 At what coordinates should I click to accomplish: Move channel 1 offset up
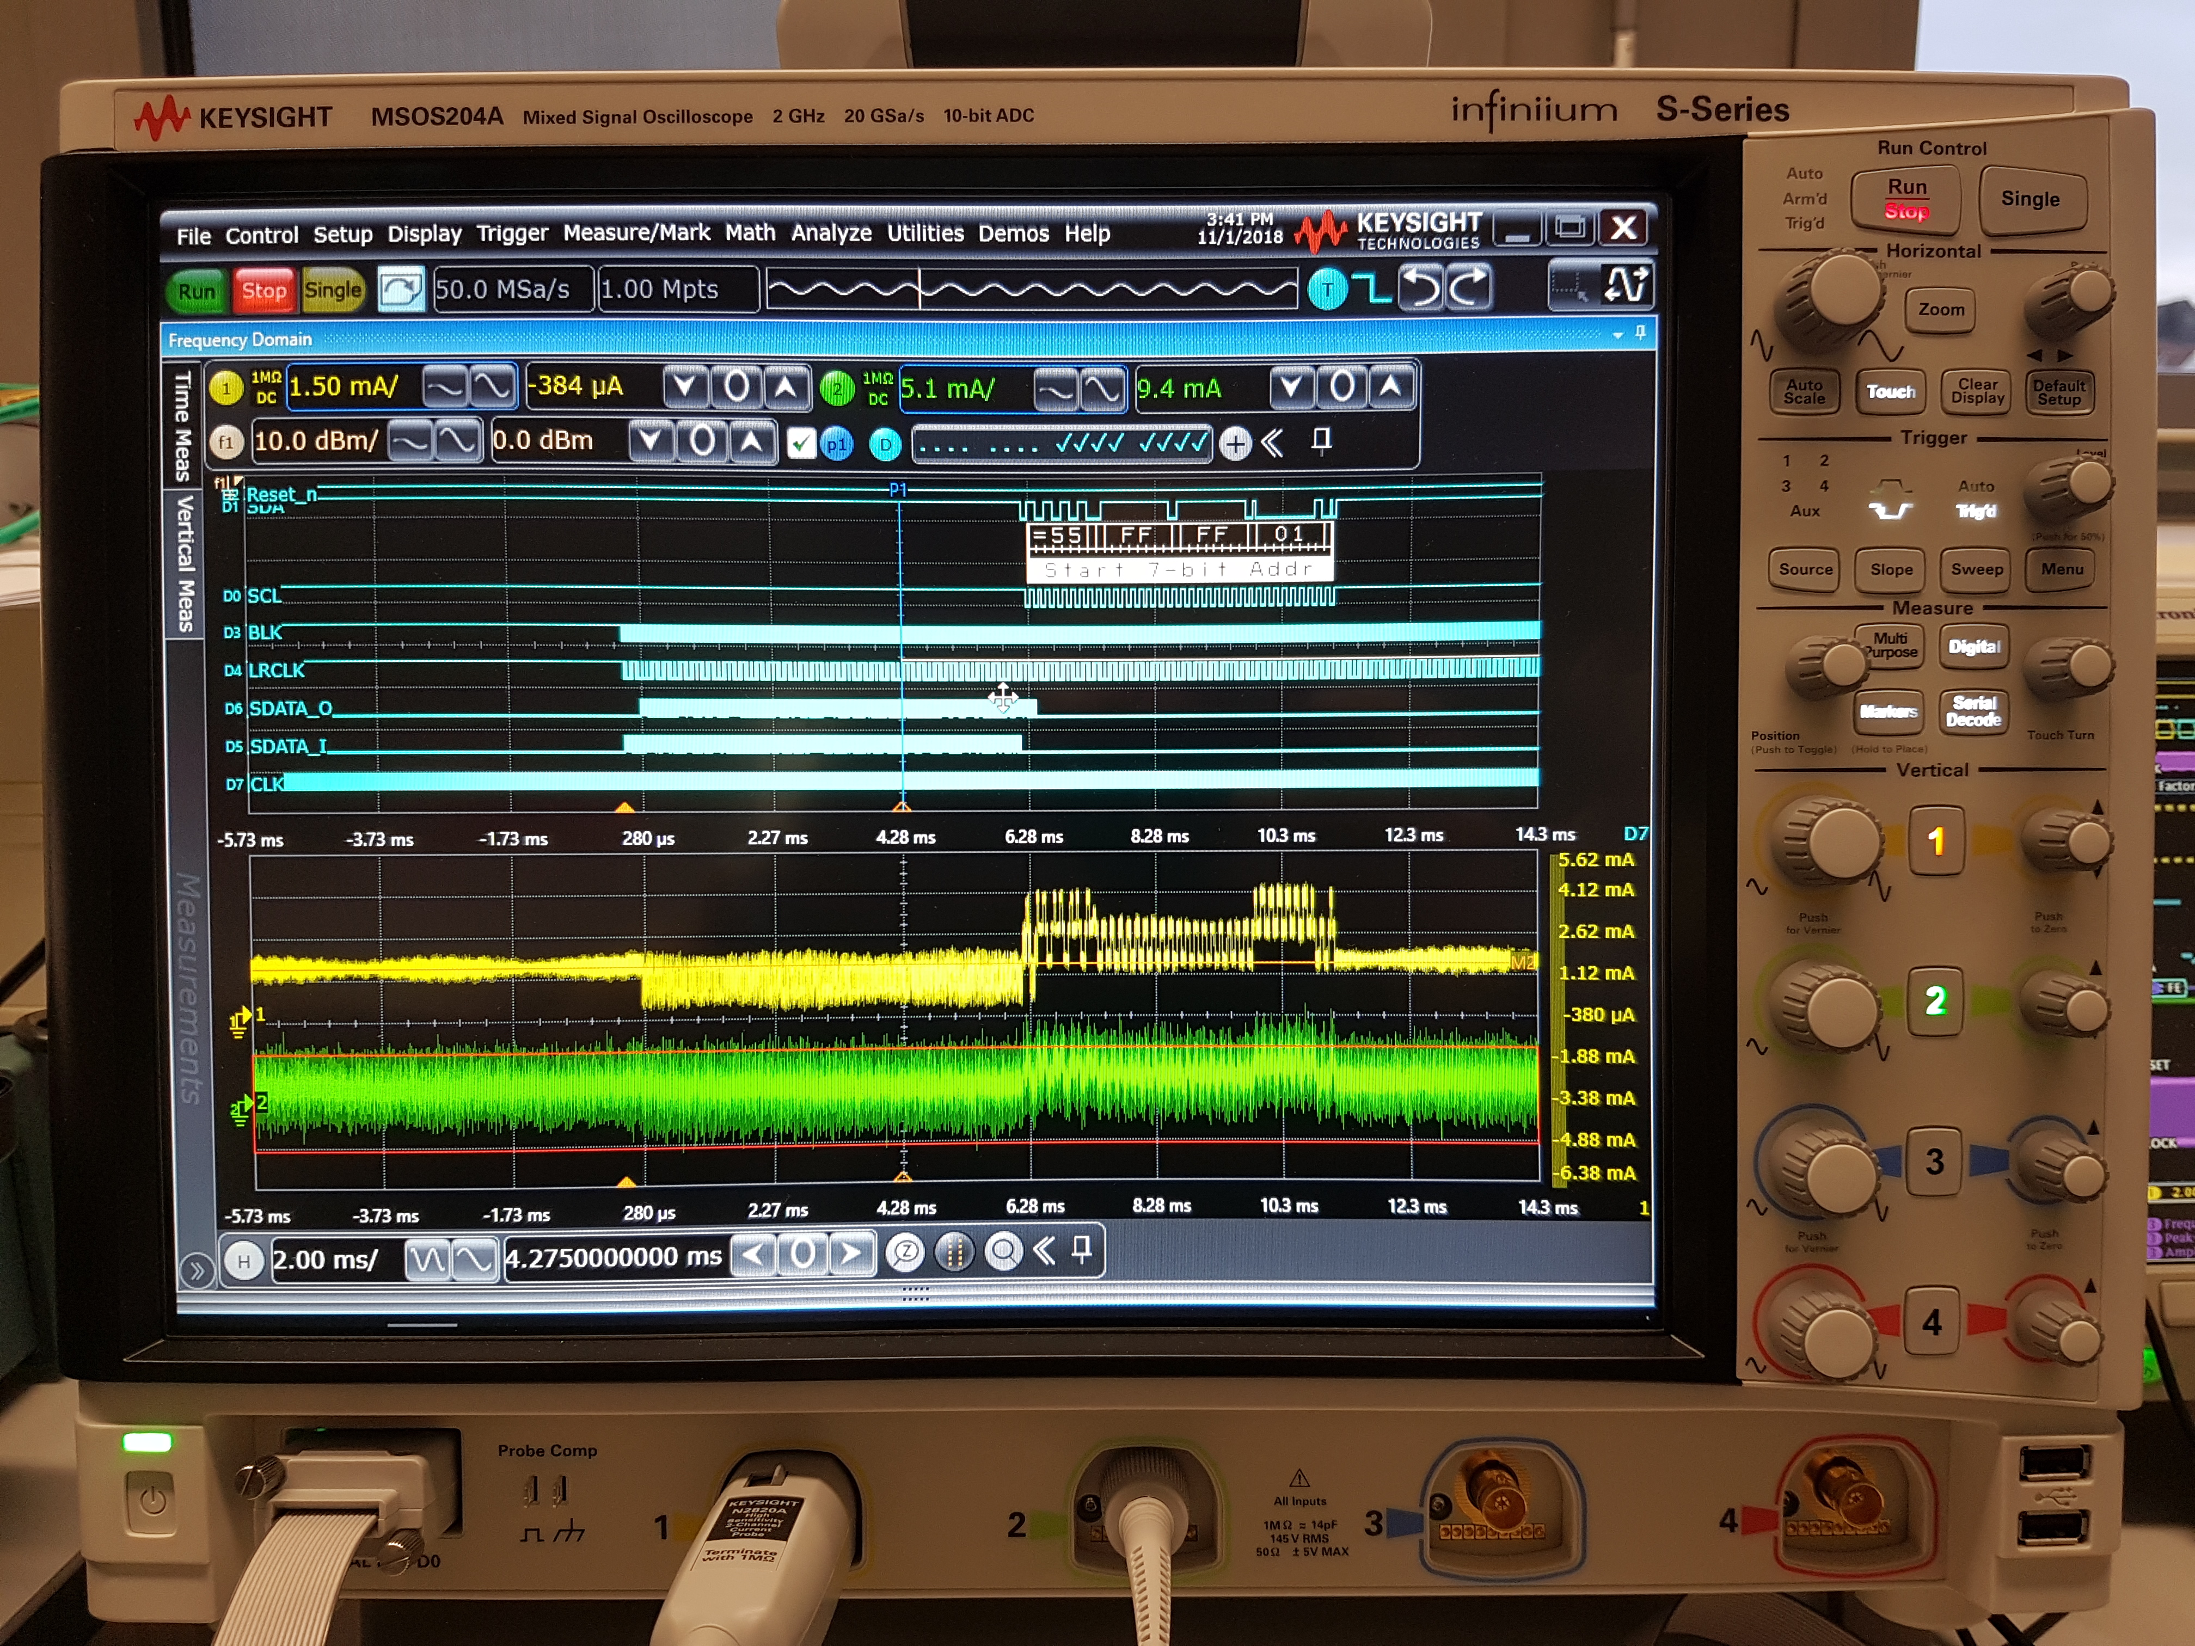coord(786,386)
